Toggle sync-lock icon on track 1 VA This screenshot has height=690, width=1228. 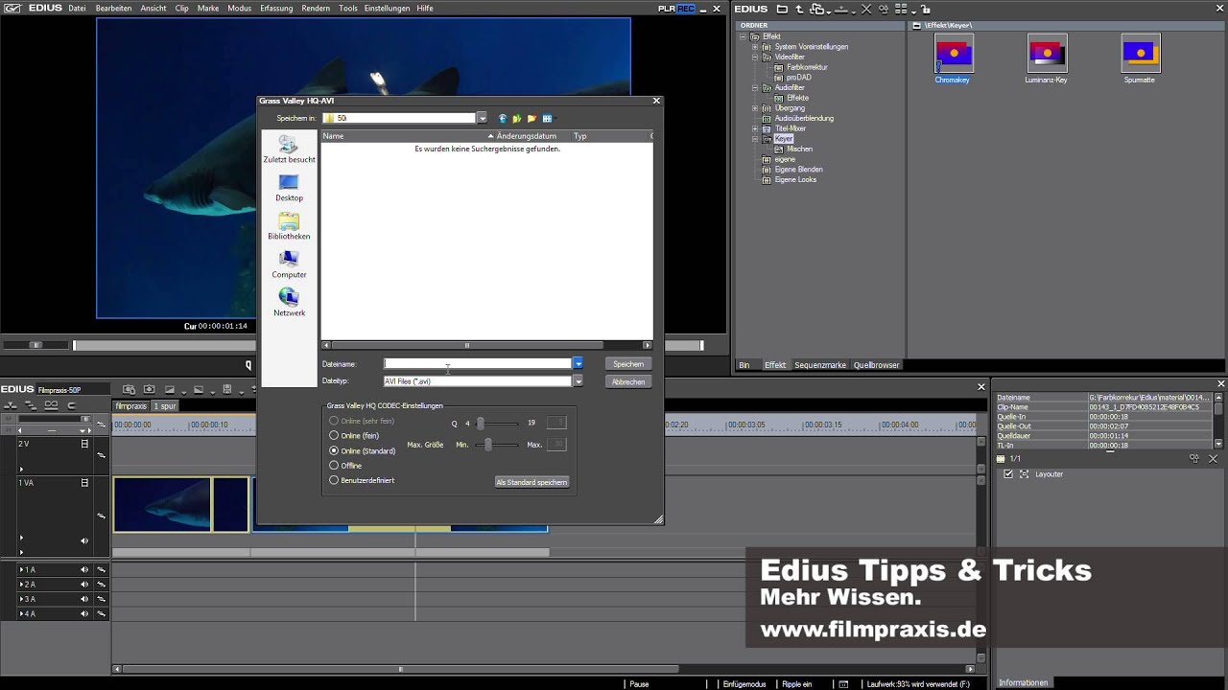(x=101, y=517)
